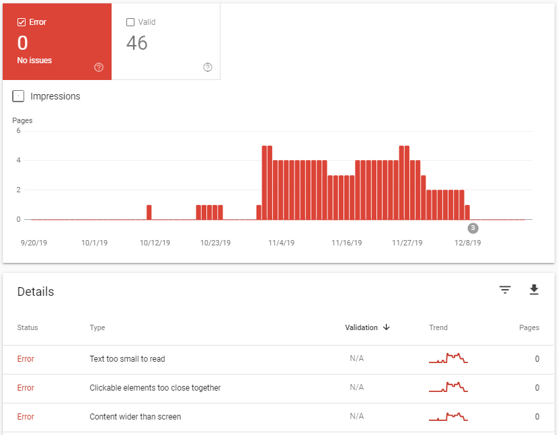Click Error status in Content wider row
558x435 pixels.
tap(26, 416)
